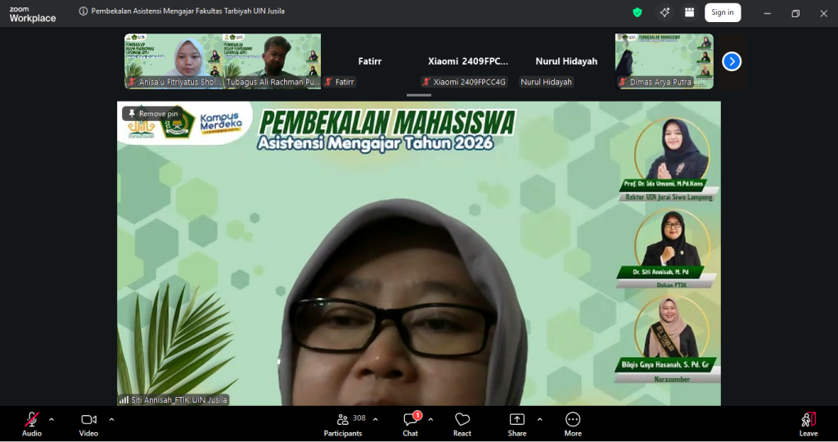Unmute microphone using the Audio button

point(32,423)
